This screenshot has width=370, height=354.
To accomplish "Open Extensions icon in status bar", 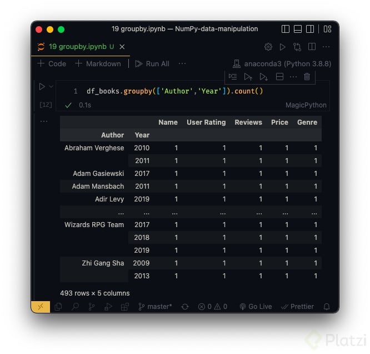I will 125,307.
